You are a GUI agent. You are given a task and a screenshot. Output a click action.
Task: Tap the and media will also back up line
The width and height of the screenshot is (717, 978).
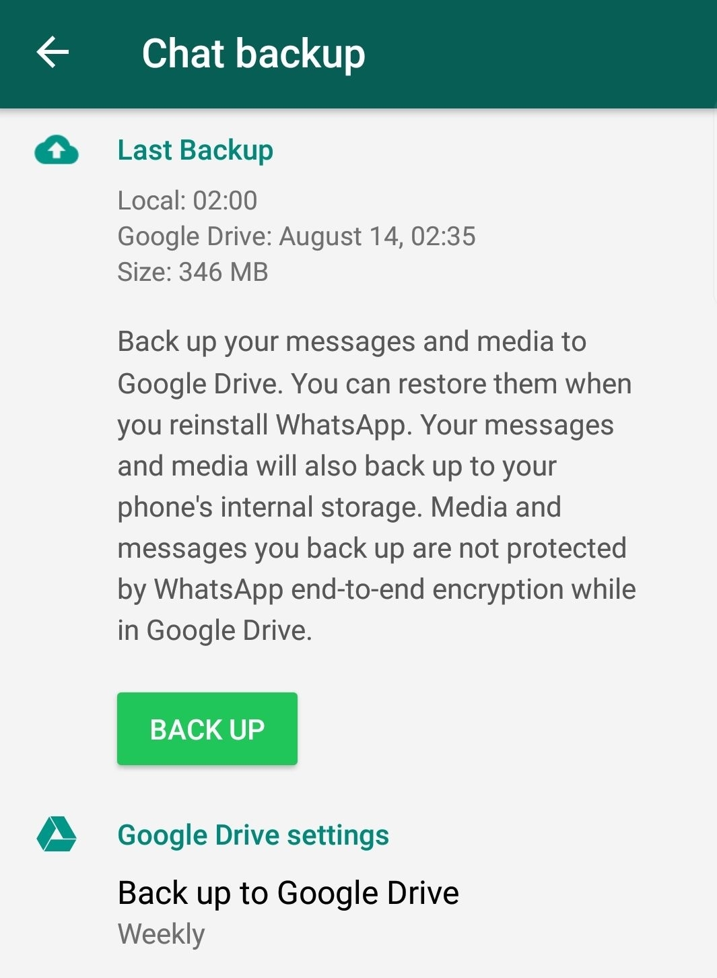click(x=337, y=466)
